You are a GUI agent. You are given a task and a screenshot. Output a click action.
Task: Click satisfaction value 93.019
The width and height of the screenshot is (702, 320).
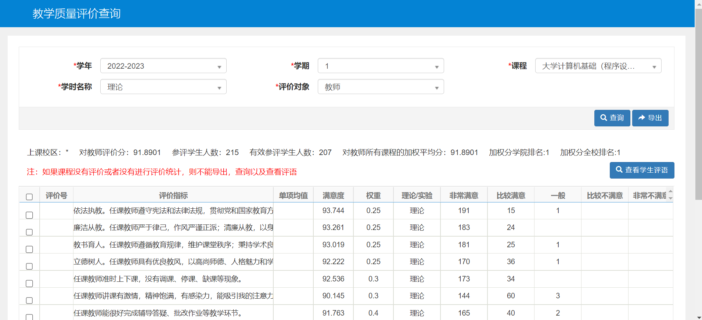333,245
